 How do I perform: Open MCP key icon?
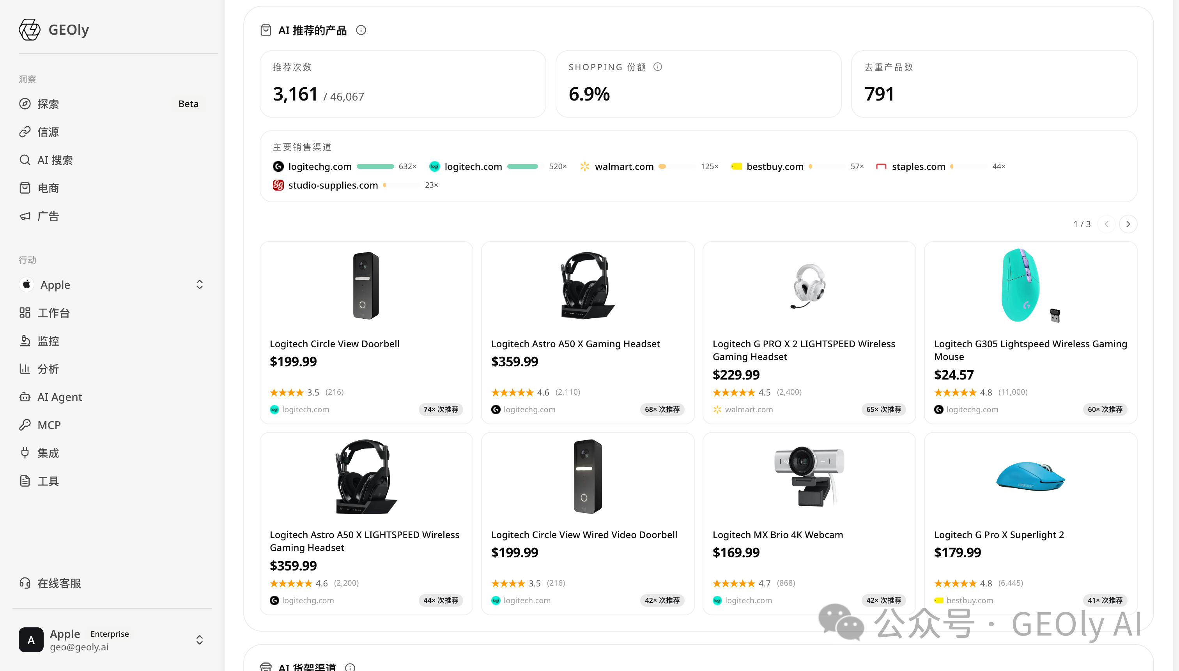[x=25, y=425]
